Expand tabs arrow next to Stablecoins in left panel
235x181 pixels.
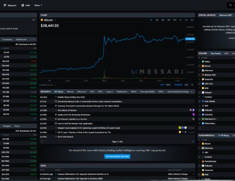pos(33,39)
